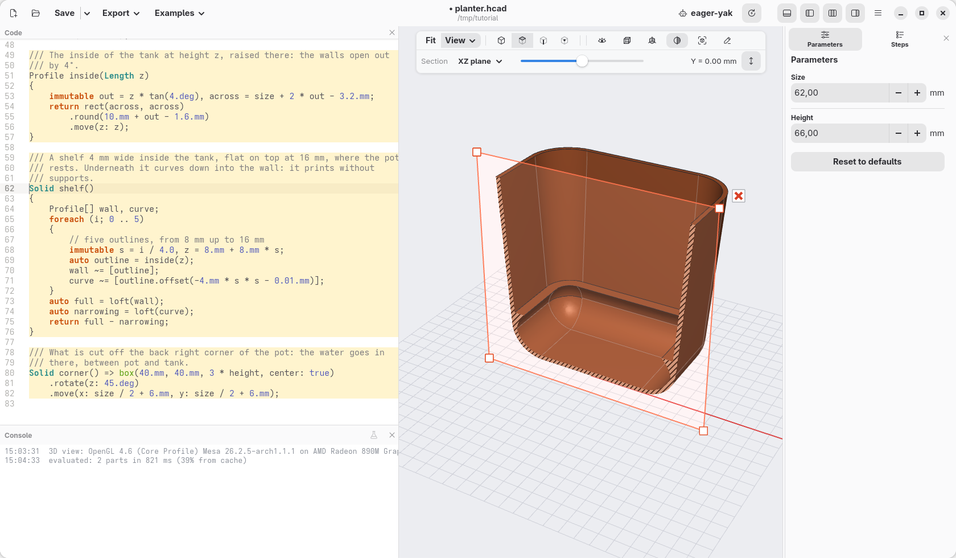Open a file using the folder icon
The image size is (956, 558).
(x=36, y=13)
